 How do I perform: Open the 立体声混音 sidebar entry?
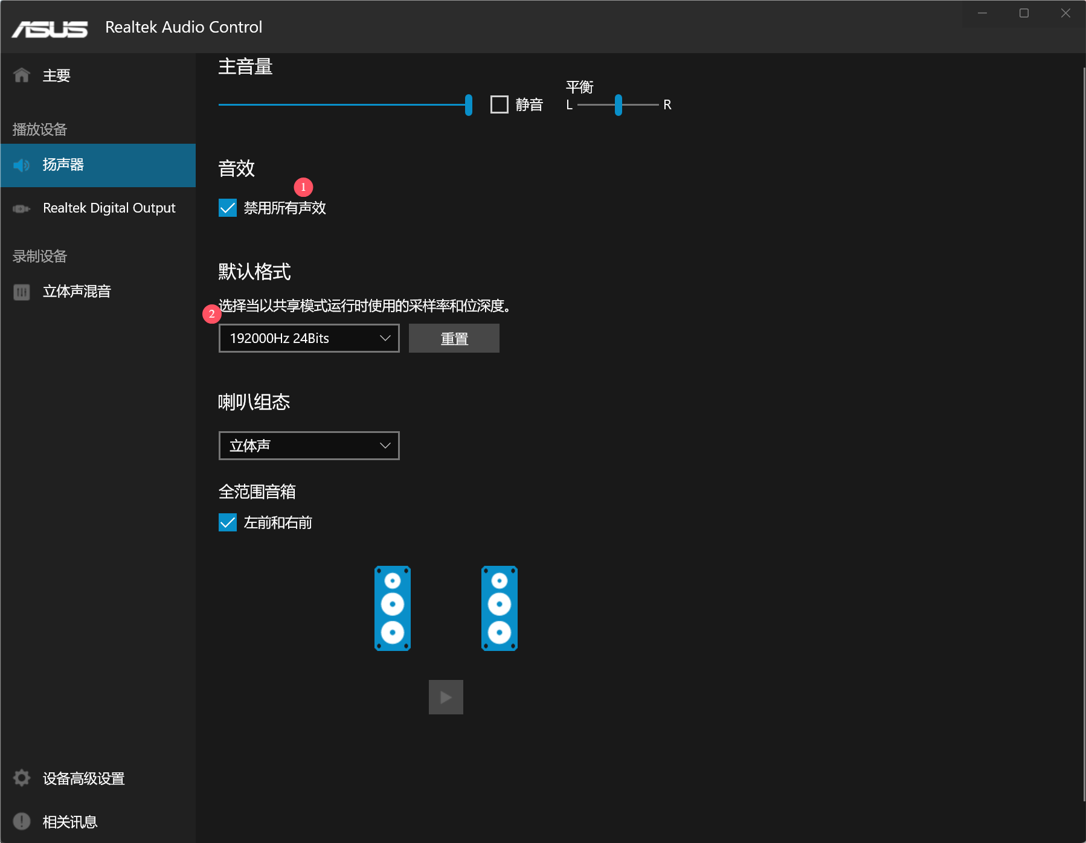(x=77, y=292)
